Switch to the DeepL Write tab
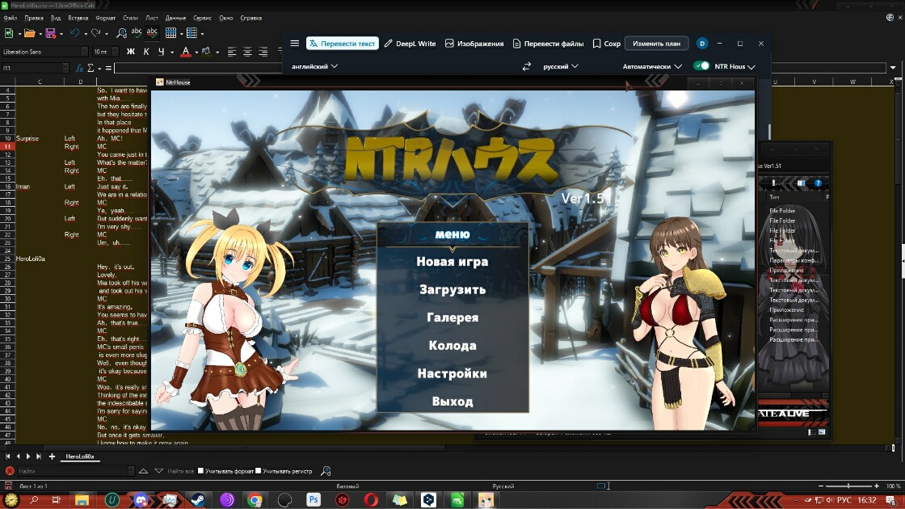 point(410,44)
